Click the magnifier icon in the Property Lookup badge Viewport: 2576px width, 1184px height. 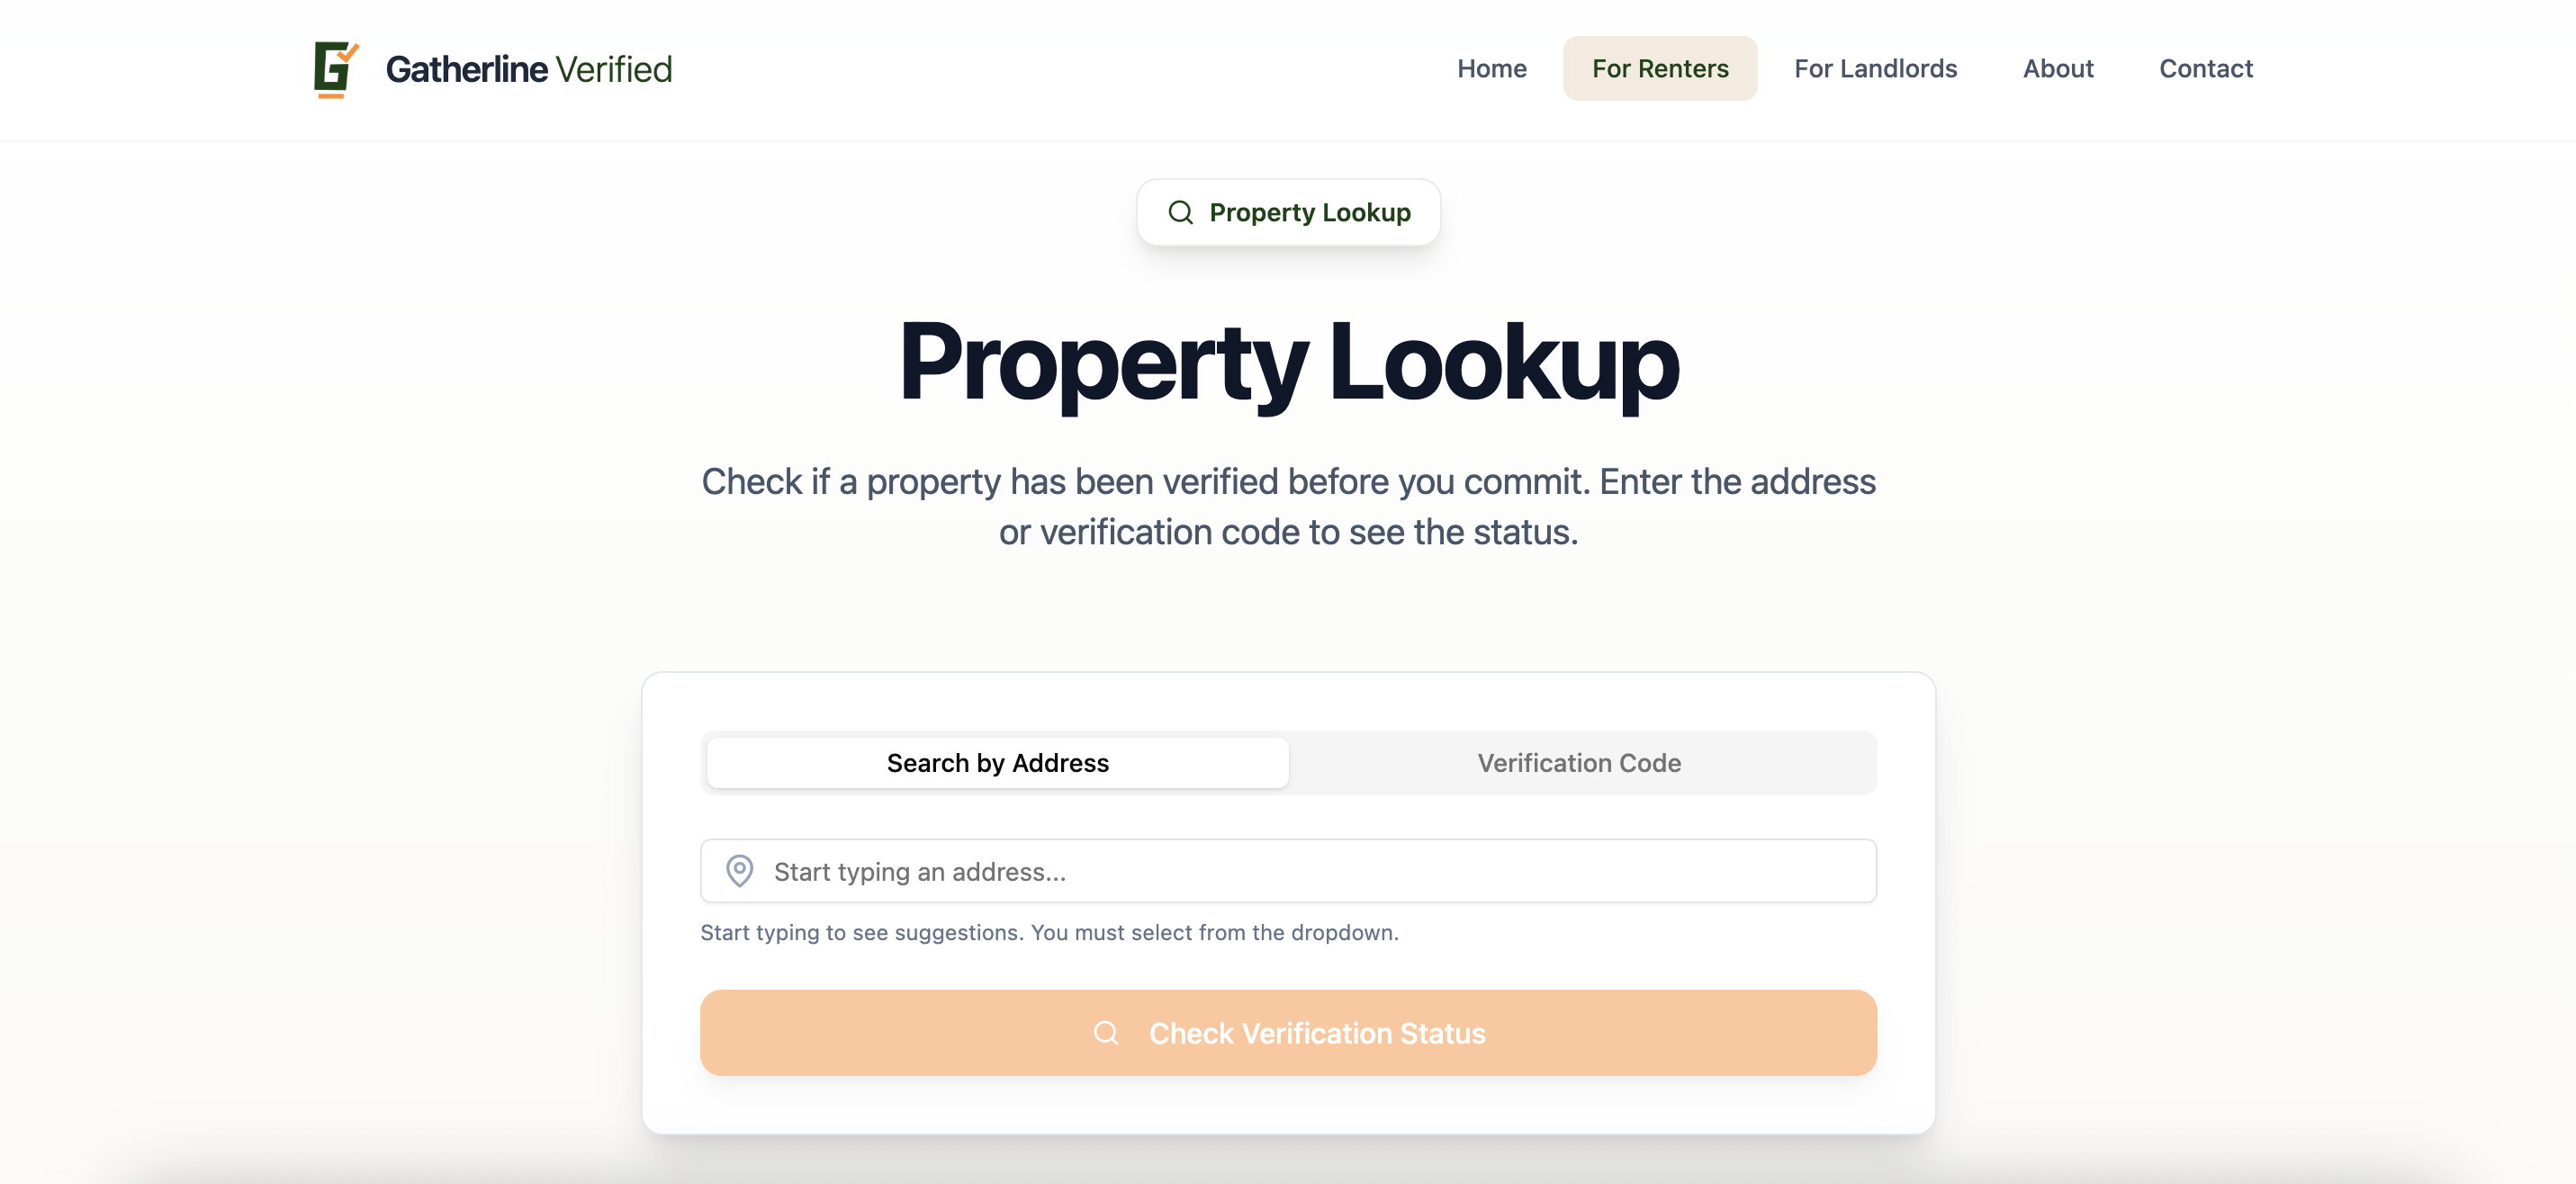click(x=1181, y=212)
